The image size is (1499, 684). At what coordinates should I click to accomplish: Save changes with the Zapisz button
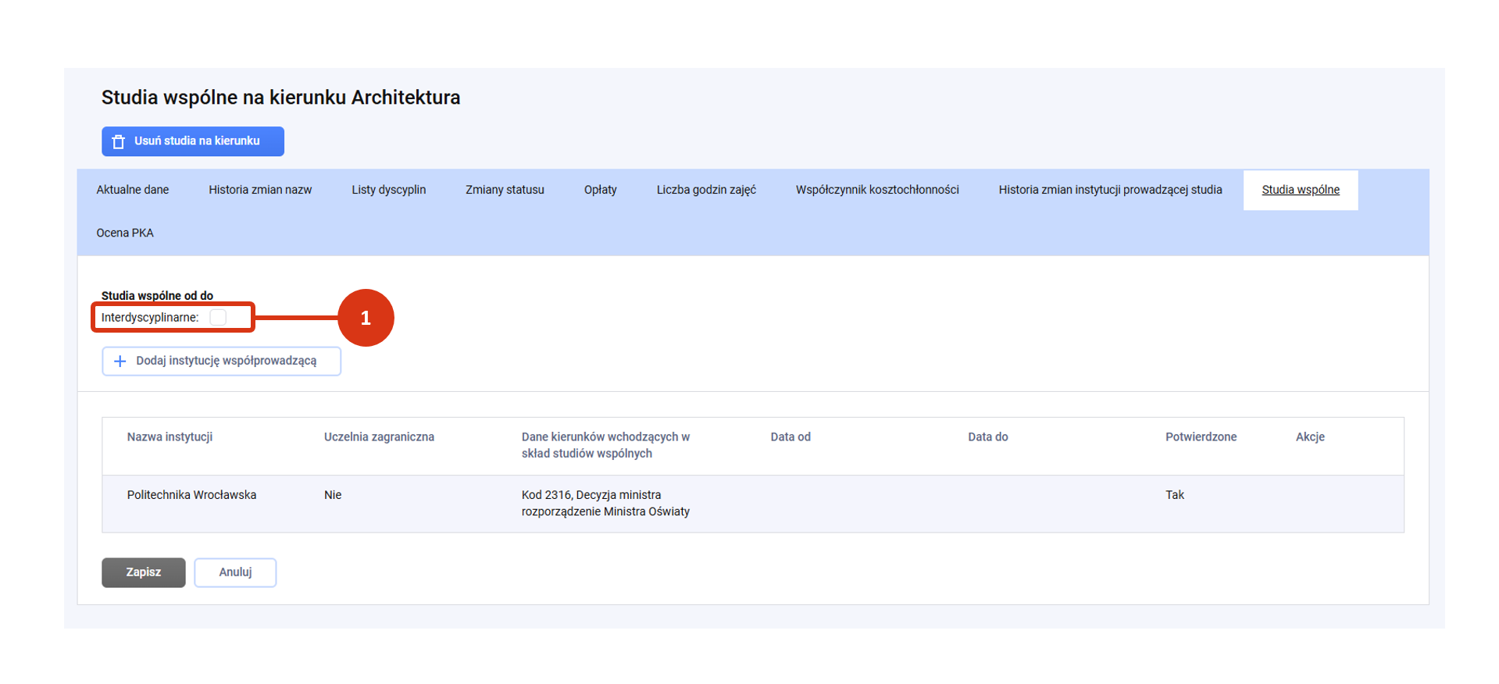[x=144, y=572]
